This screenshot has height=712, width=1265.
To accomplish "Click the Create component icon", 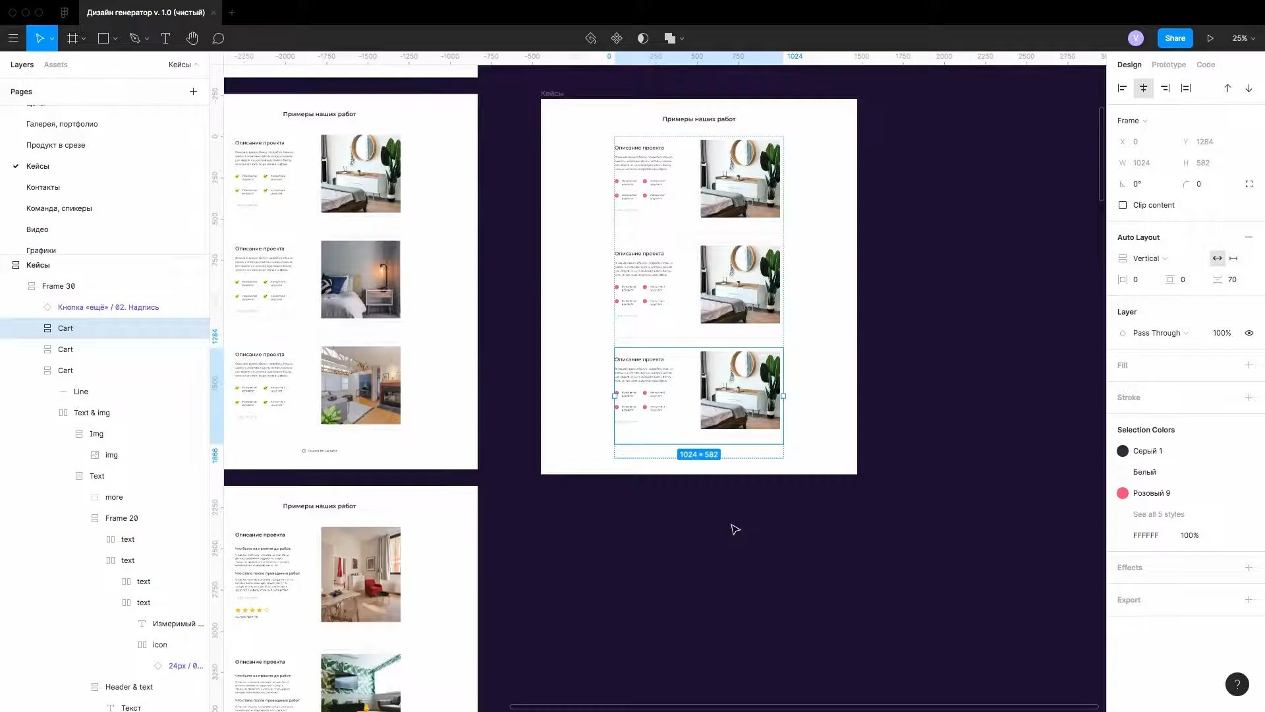I will (617, 38).
